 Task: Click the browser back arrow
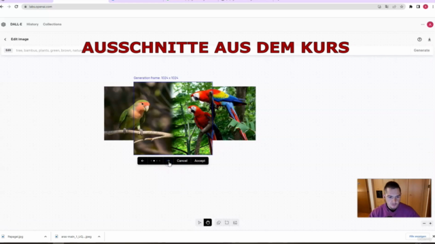point(2,7)
